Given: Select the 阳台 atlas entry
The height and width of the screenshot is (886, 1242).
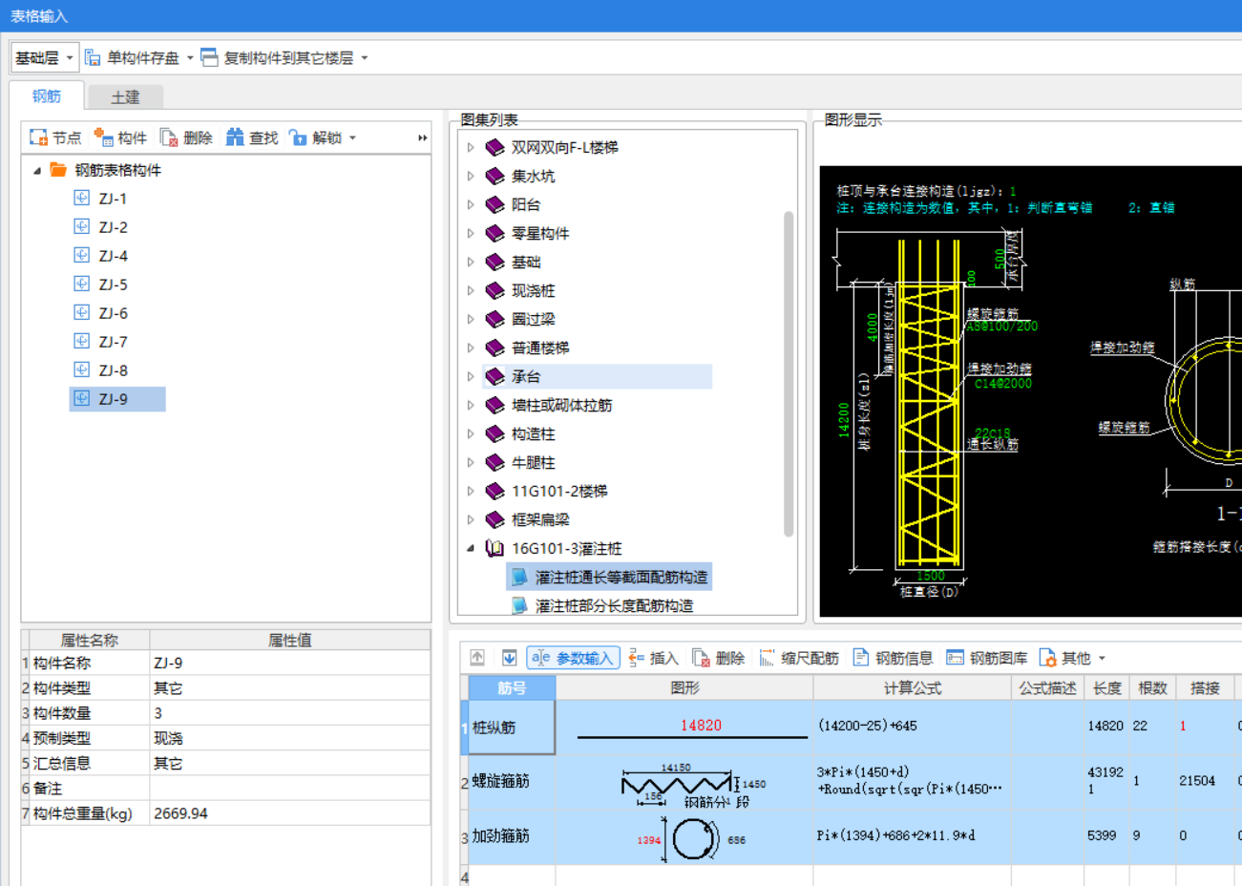Looking at the screenshot, I should [x=526, y=204].
